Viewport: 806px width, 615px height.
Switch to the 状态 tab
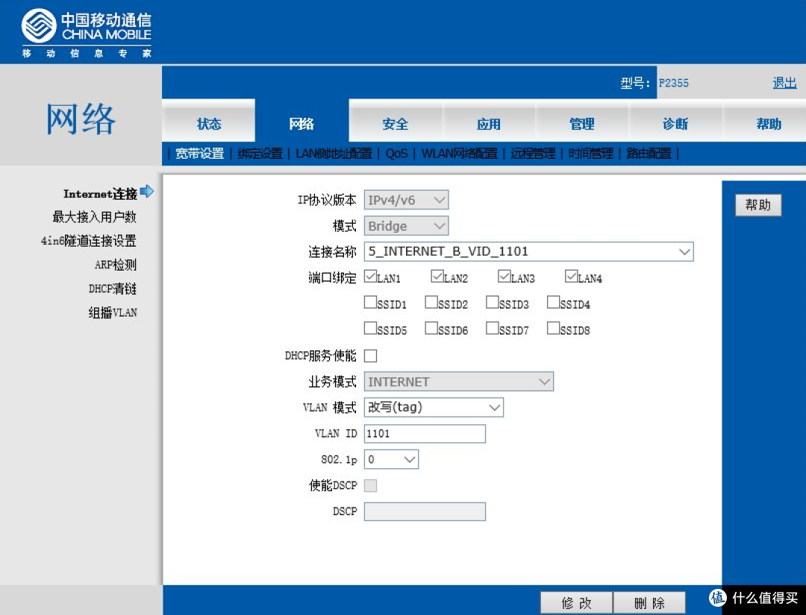(x=209, y=123)
